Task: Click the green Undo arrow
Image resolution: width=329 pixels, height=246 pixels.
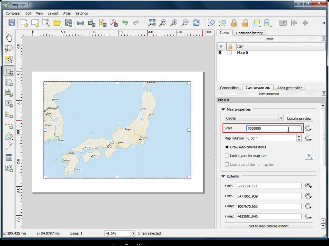Action: point(125,22)
